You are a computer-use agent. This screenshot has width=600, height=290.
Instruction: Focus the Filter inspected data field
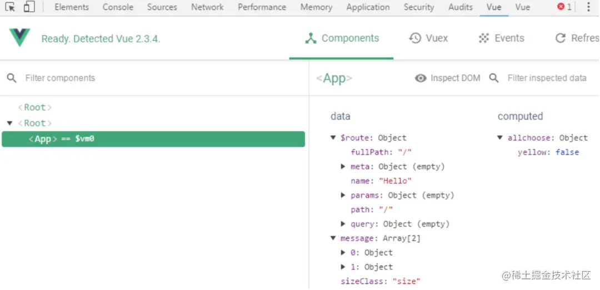[547, 78]
